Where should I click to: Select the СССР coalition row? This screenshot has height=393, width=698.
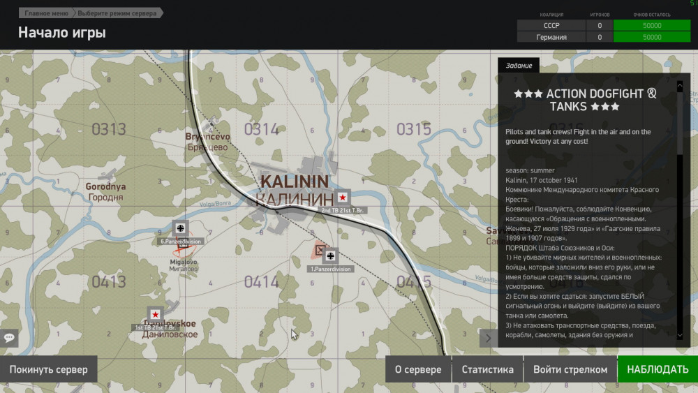(x=604, y=25)
